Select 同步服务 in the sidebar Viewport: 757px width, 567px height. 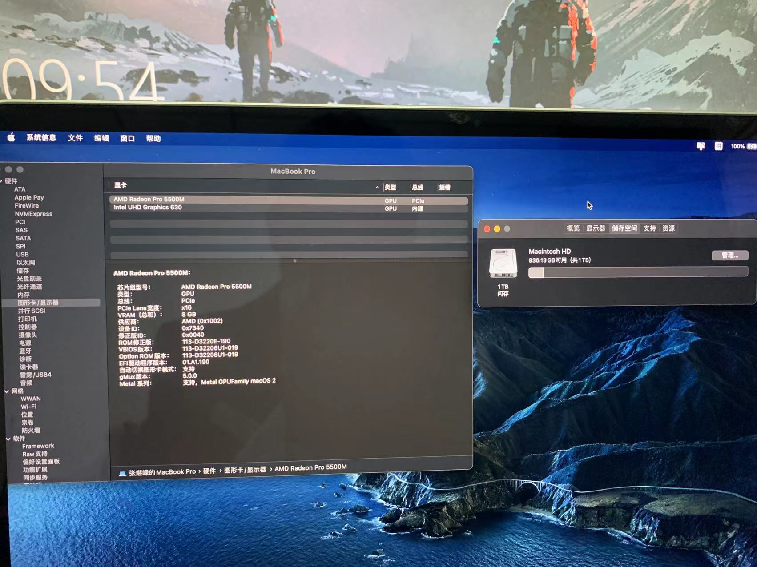(x=35, y=478)
